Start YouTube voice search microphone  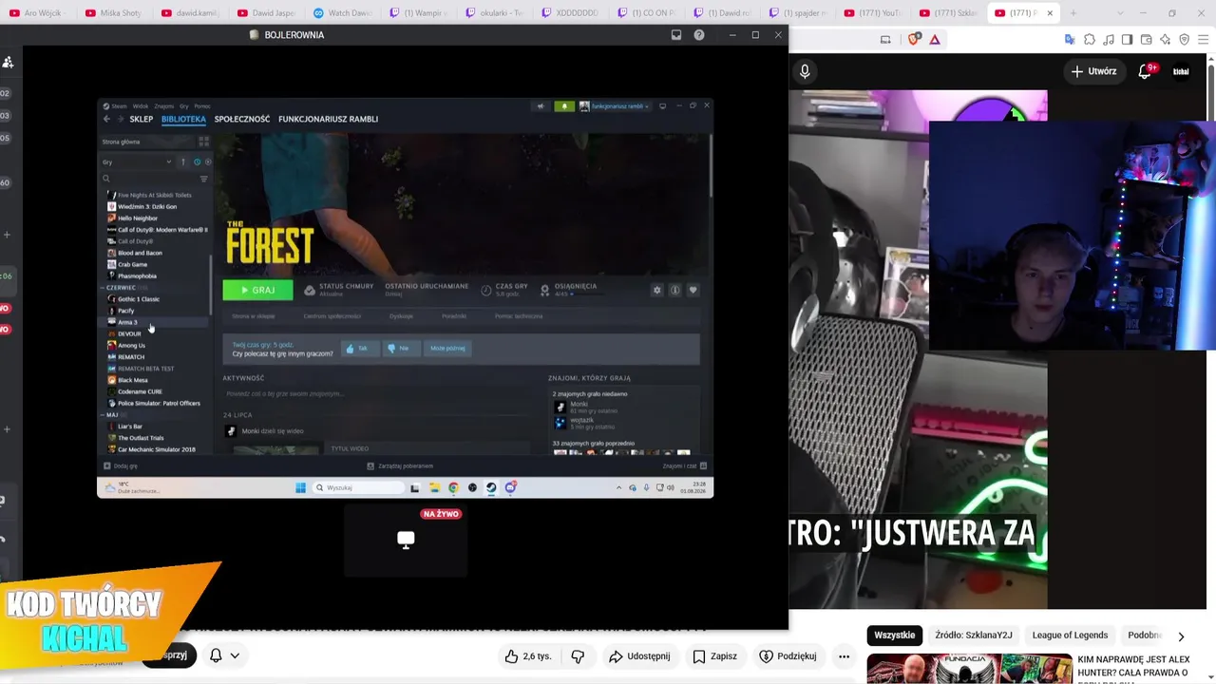click(805, 71)
